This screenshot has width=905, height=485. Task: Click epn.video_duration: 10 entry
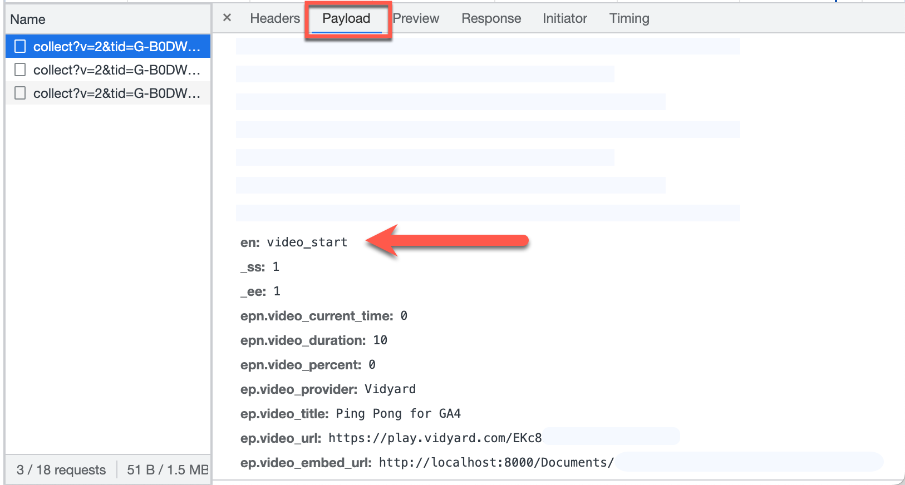[x=314, y=340]
